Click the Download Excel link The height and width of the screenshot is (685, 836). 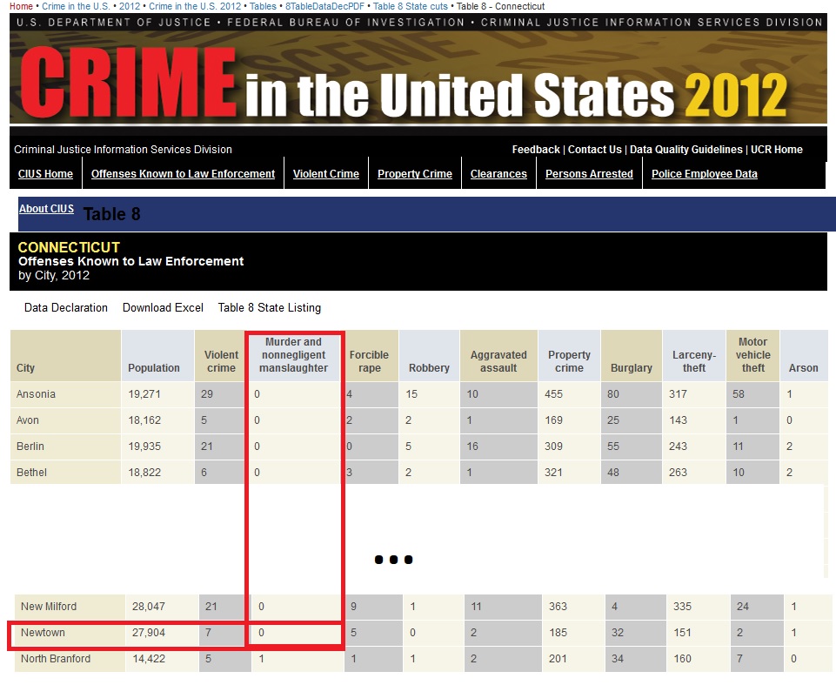[163, 308]
